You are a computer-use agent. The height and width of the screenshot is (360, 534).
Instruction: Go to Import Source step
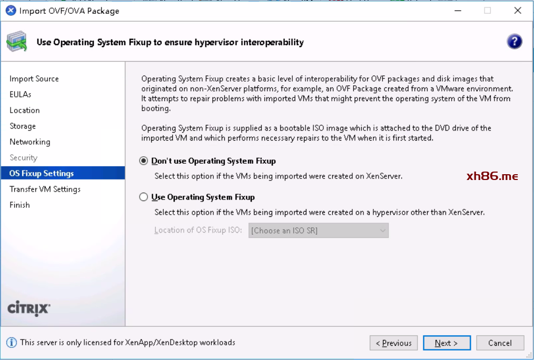[34, 79]
